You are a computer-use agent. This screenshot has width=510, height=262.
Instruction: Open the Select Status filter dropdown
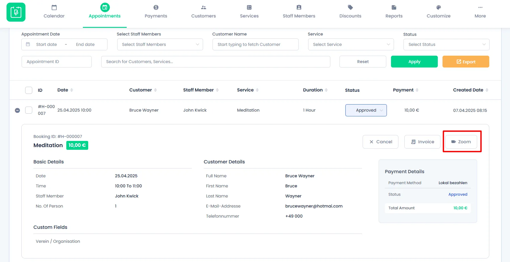[x=446, y=44]
